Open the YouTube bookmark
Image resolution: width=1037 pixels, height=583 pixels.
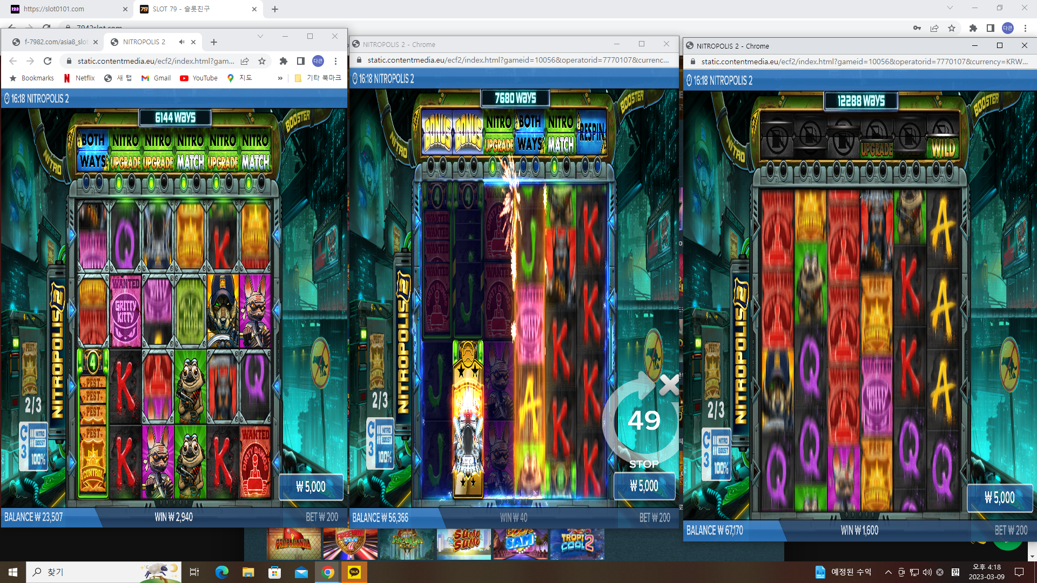tap(199, 78)
